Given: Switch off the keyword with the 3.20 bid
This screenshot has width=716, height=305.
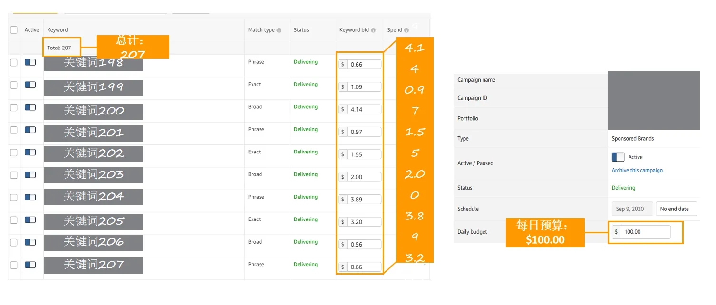Looking at the screenshot, I should click(x=30, y=220).
